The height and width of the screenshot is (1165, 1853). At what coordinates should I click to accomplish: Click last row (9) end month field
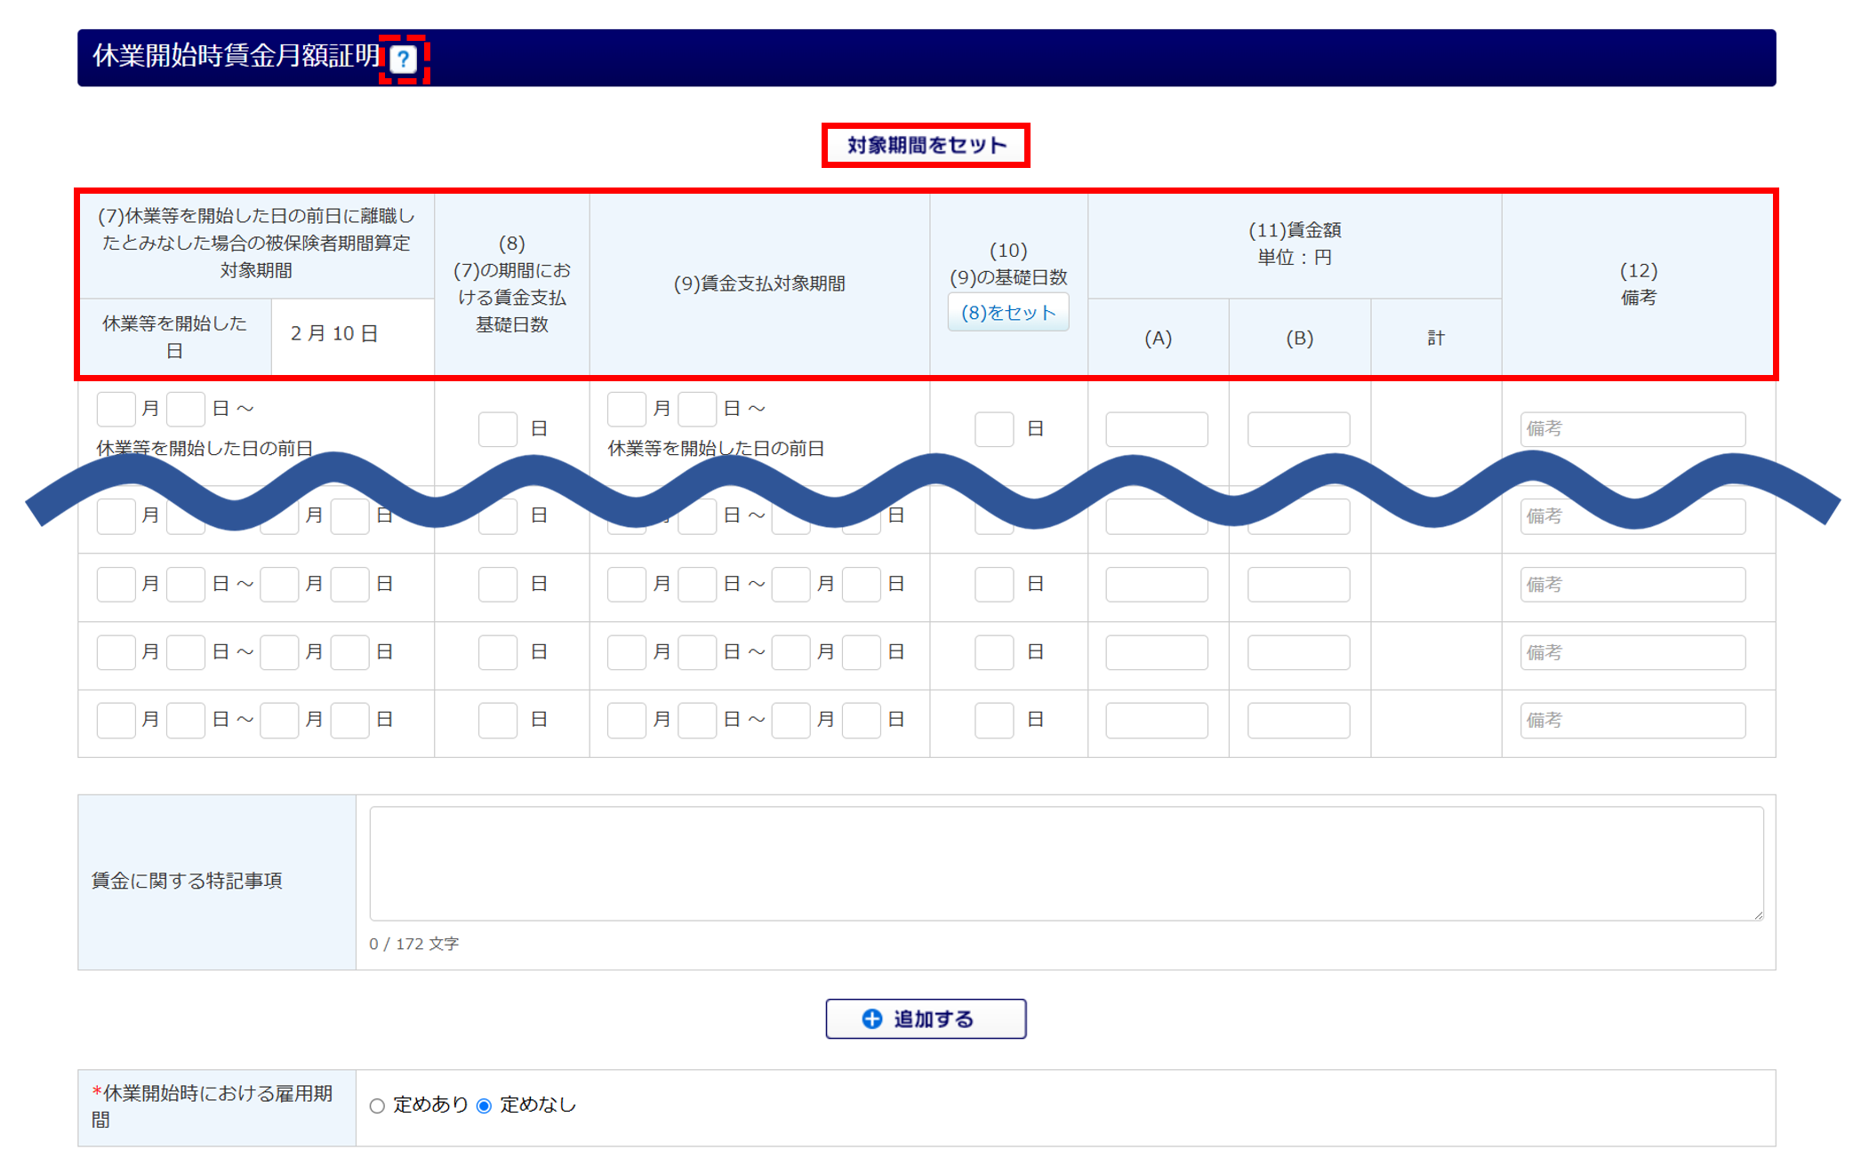[x=791, y=720]
